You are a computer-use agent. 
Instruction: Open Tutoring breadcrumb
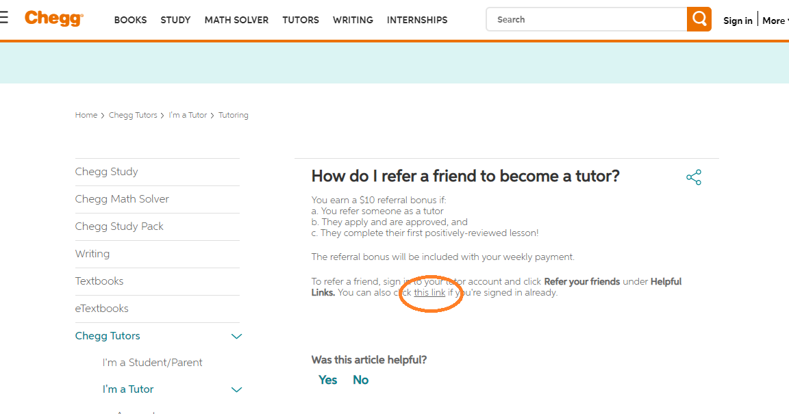pyautogui.click(x=234, y=115)
